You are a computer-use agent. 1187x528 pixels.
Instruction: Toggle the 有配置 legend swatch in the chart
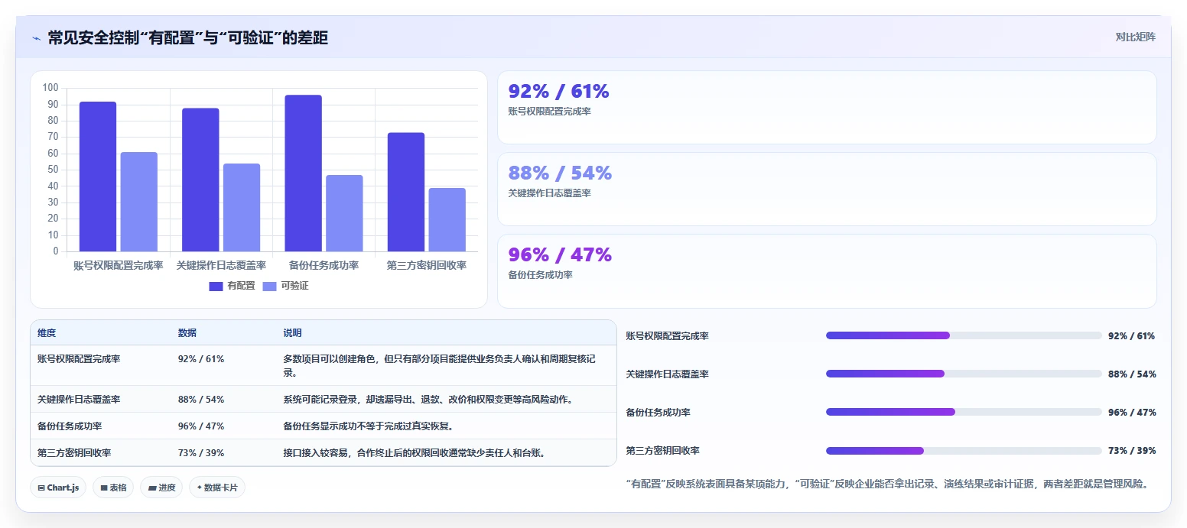tap(216, 287)
